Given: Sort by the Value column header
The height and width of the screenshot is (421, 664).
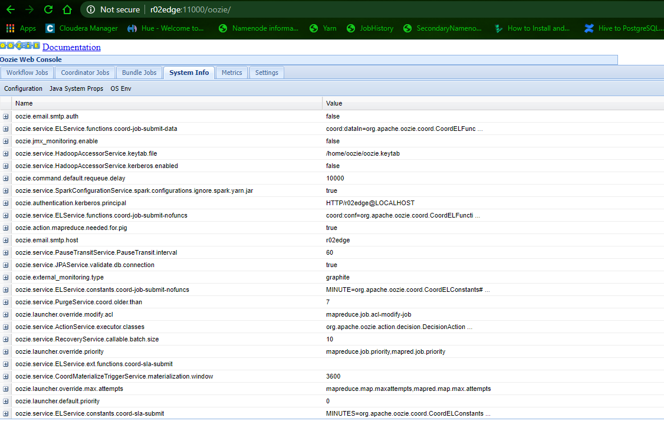Looking at the screenshot, I should (494, 103).
